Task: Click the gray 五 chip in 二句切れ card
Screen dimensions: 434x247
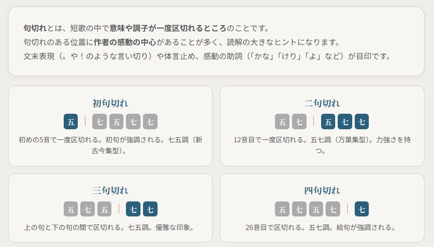Action: tap(282, 121)
